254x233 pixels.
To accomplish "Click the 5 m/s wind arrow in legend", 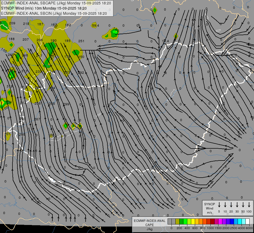I will pos(219,205).
